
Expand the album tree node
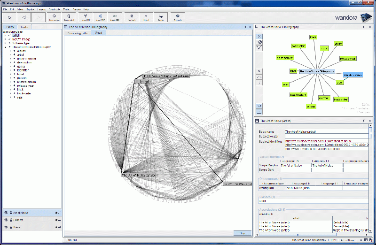(x=10, y=51)
